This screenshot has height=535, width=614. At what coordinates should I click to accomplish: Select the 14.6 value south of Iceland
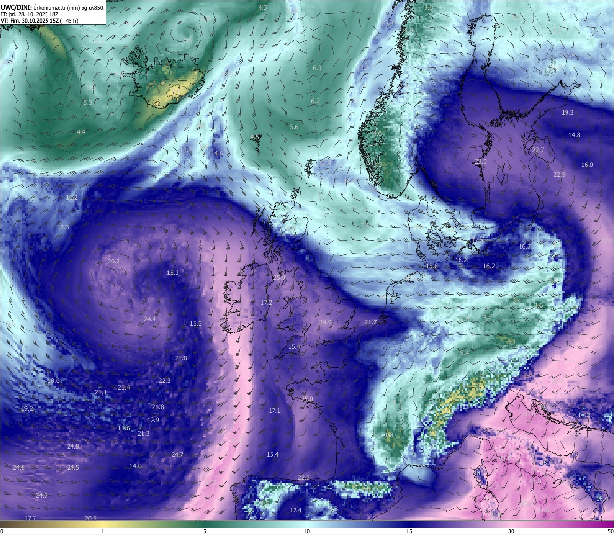tap(217, 154)
